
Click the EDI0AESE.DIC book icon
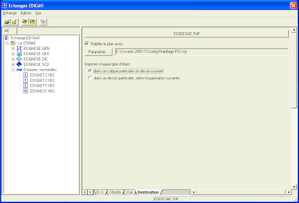pyautogui.click(x=19, y=59)
